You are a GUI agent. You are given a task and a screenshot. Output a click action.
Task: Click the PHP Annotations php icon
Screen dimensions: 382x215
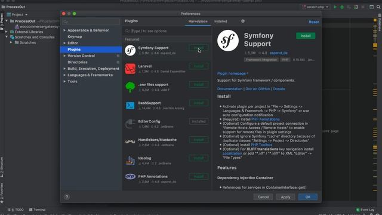tap(130, 176)
